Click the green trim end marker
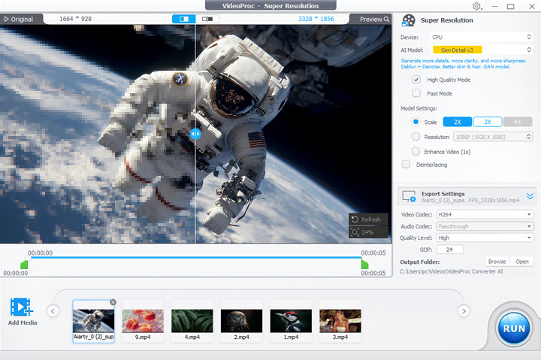Image resolution: width=541 pixels, height=360 pixels. (364, 265)
